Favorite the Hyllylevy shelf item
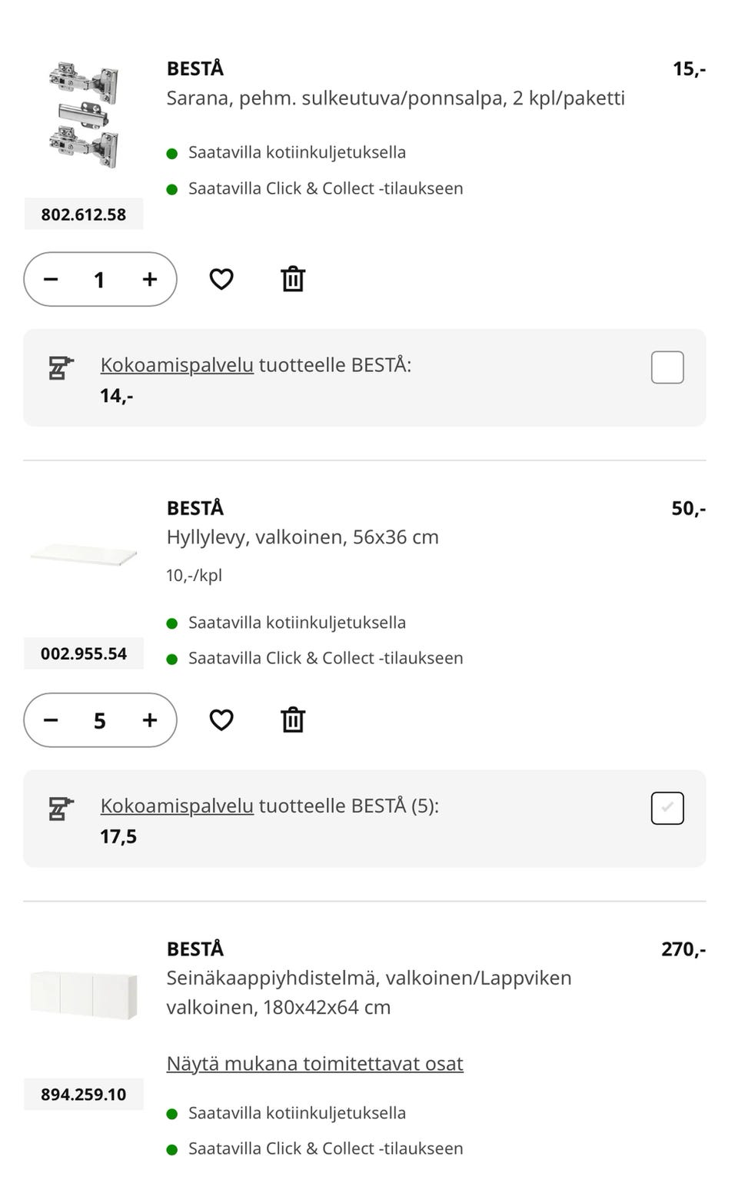The width and height of the screenshot is (738, 1183). pos(221,720)
